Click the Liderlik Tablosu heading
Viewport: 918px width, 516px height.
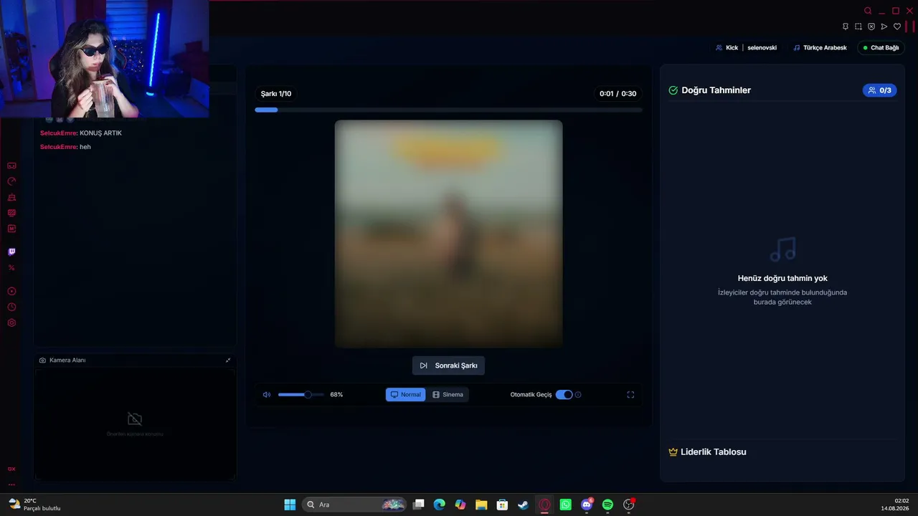[x=714, y=451]
